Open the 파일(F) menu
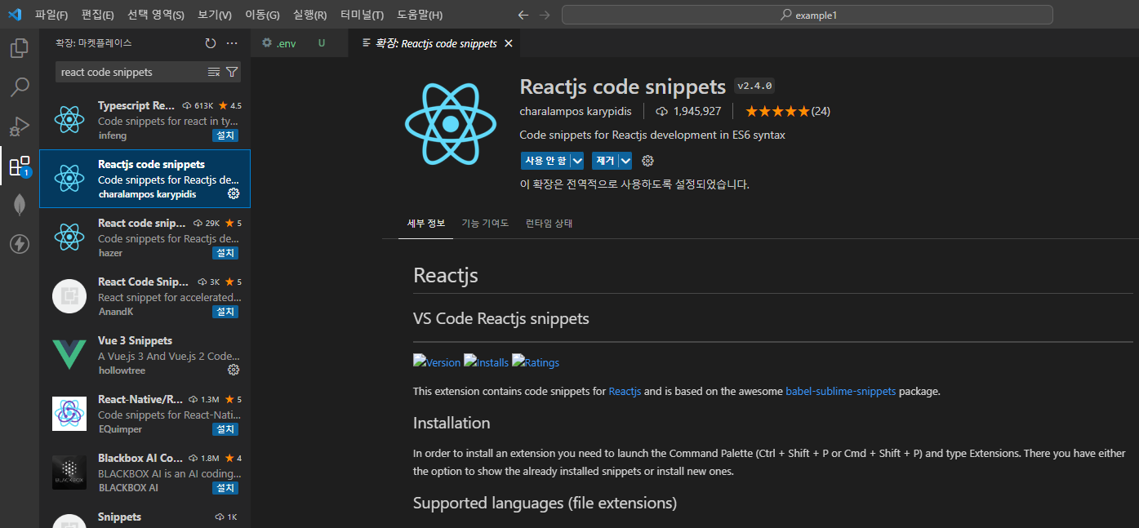Image resolution: width=1139 pixels, height=528 pixels. tap(51, 15)
